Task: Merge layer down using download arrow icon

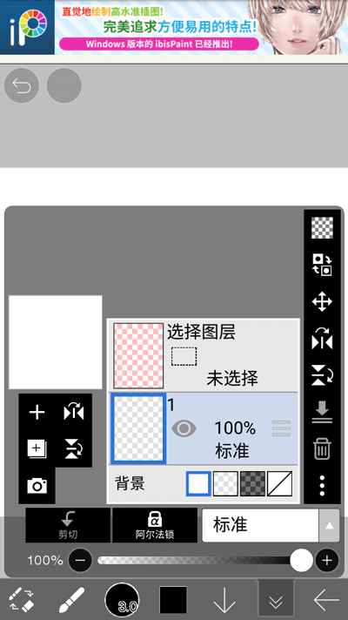Action: point(322,413)
